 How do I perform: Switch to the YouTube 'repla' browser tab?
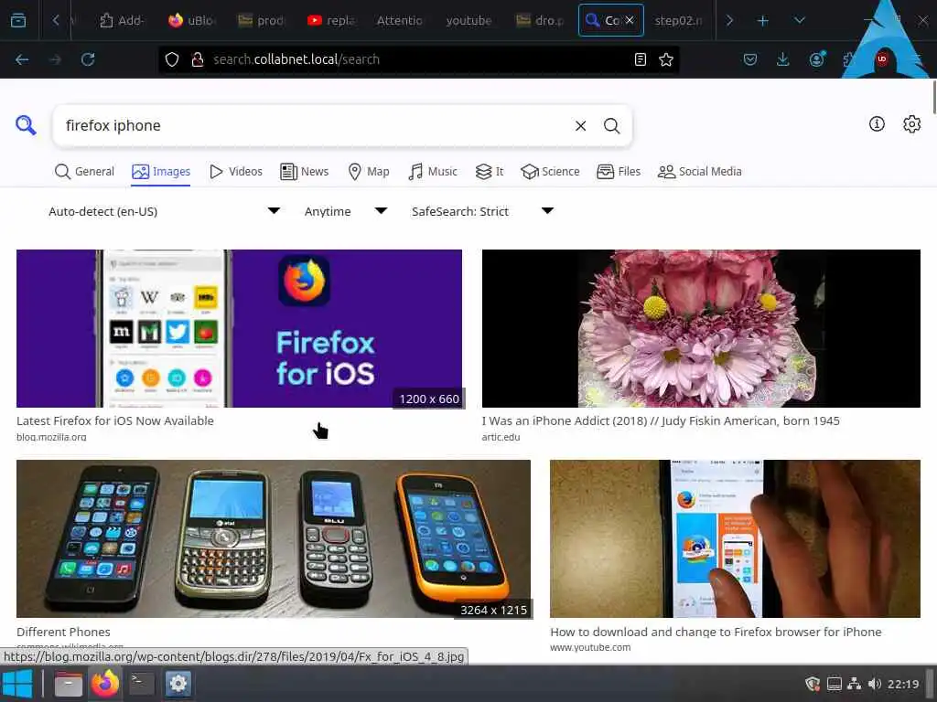[x=330, y=21]
